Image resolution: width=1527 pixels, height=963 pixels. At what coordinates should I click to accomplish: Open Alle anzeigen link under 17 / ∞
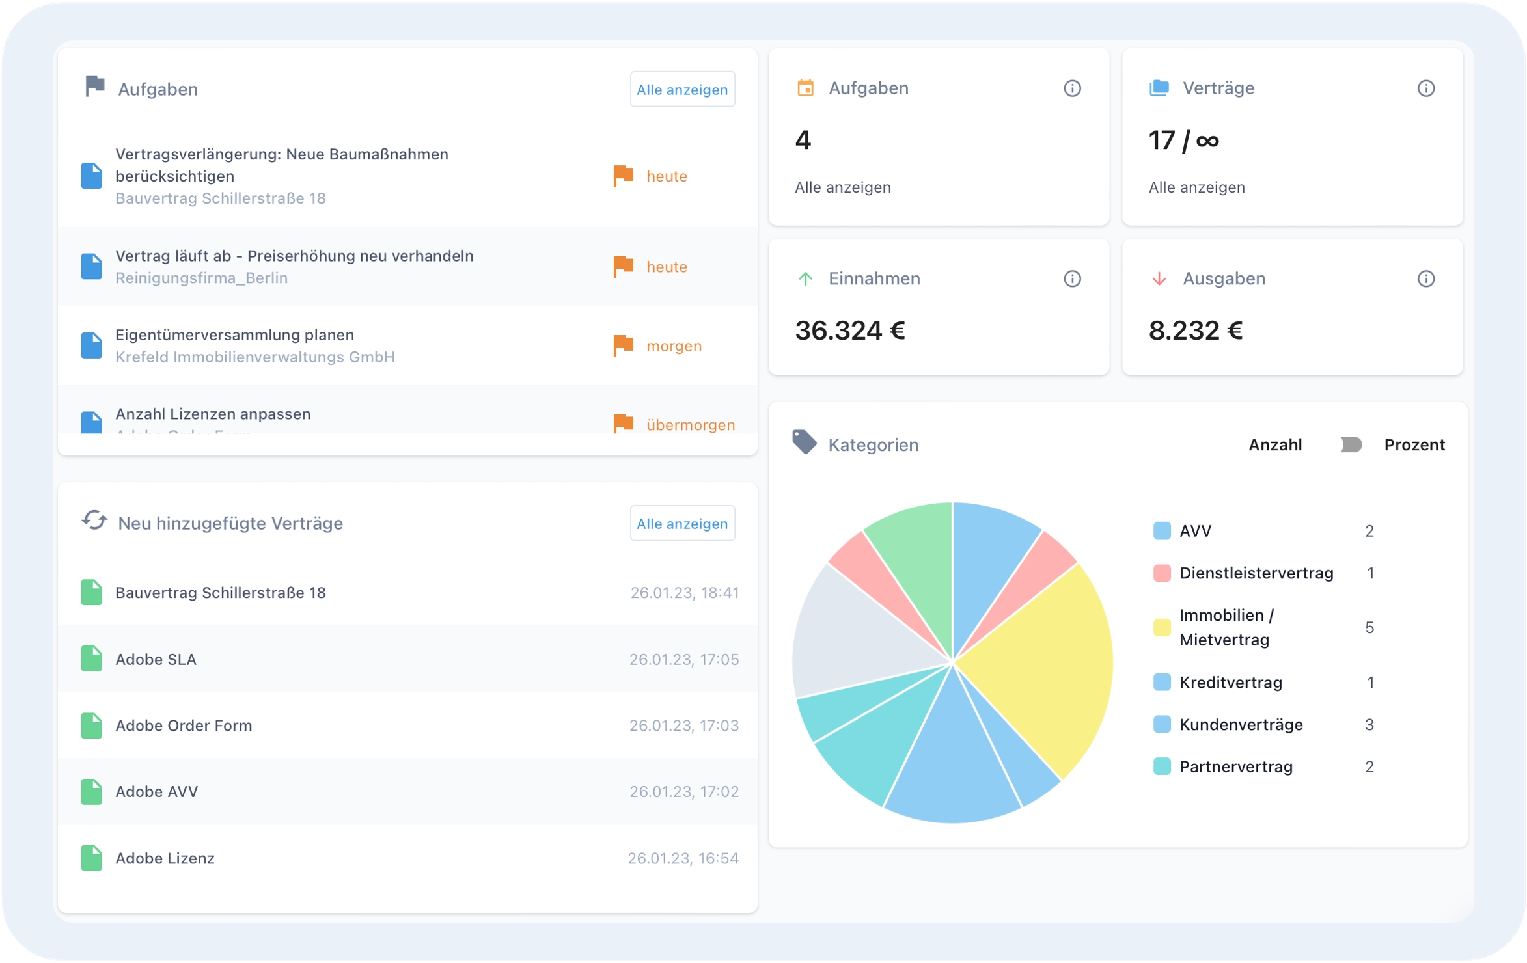pos(1196,187)
